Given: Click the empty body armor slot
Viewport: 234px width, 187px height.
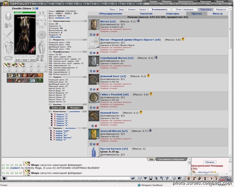Looking at the screenshot, I should [8, 47].
